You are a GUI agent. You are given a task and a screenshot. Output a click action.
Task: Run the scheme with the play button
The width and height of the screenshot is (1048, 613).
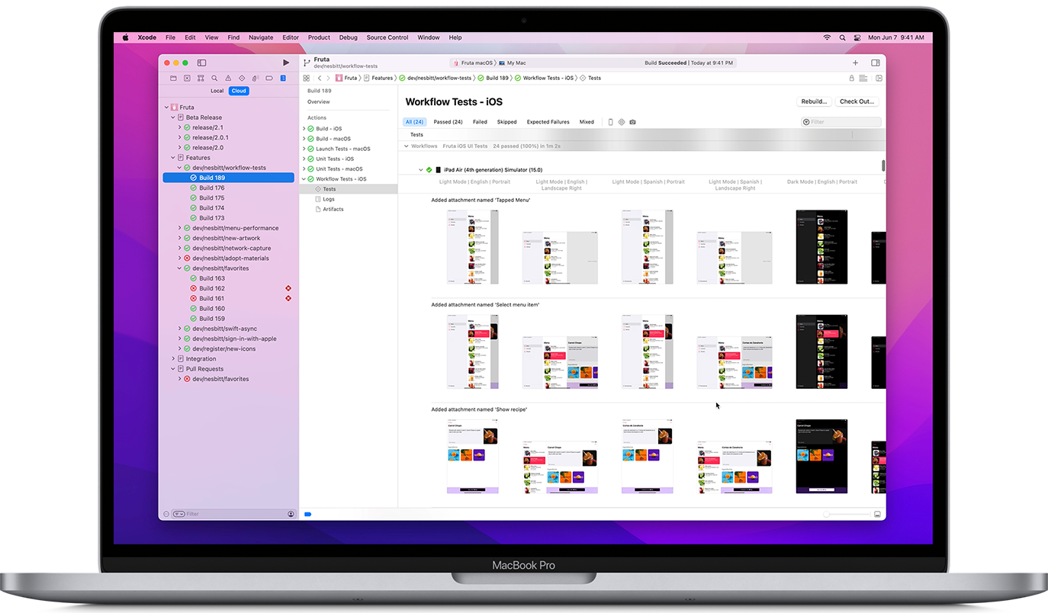286,63
